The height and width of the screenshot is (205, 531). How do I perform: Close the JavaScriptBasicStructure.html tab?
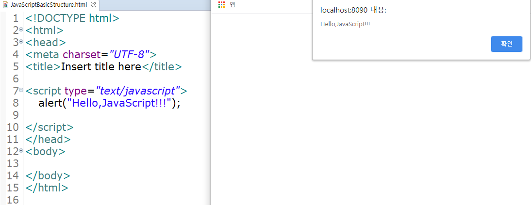[x=94, y=5]
